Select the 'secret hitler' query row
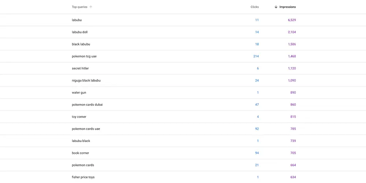The height and width of the screenshot is (183, 366). 80,68
